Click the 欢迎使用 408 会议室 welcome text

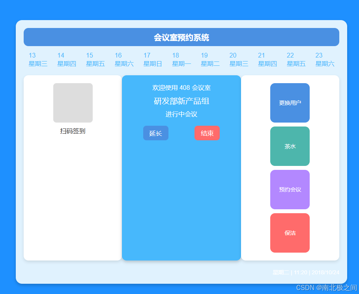pyautogui.click(x=181, y=87)
